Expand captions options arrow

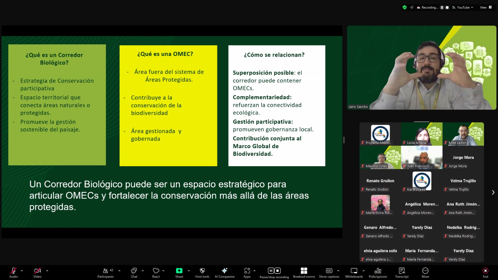point(338,271)
